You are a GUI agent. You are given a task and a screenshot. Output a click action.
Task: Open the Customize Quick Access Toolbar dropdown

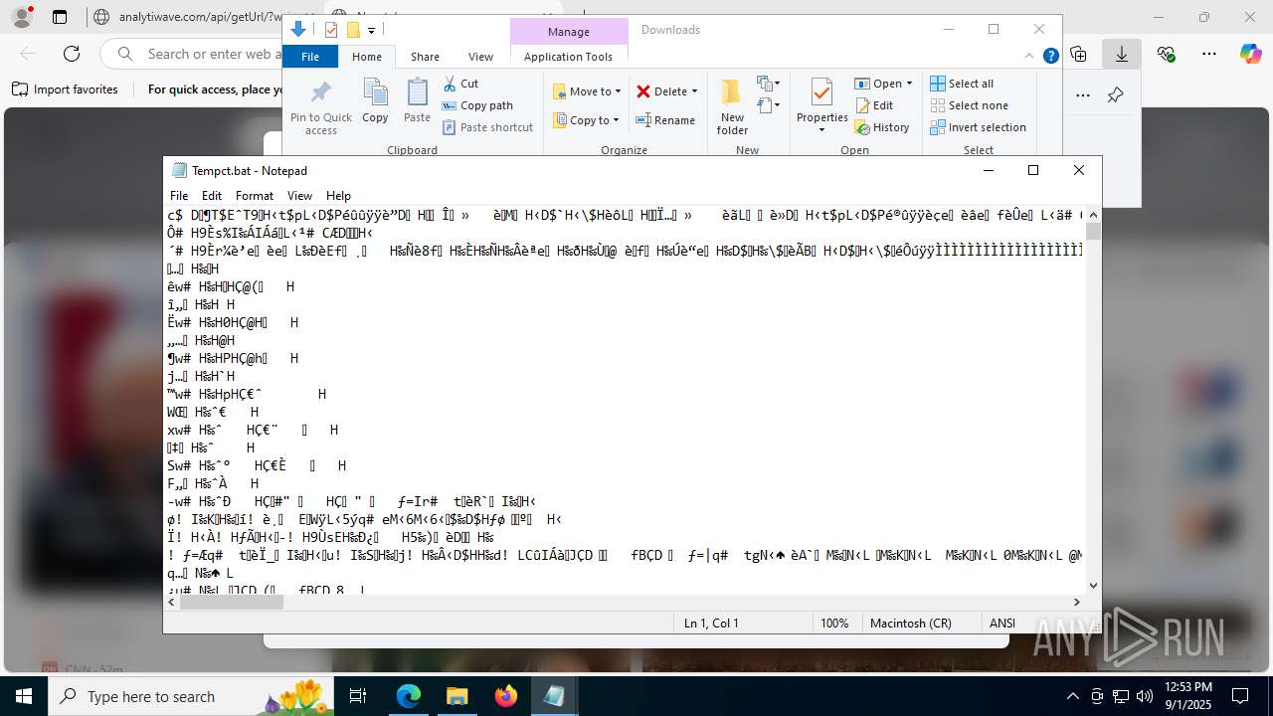pyautogui.click(x=371, y=31)
